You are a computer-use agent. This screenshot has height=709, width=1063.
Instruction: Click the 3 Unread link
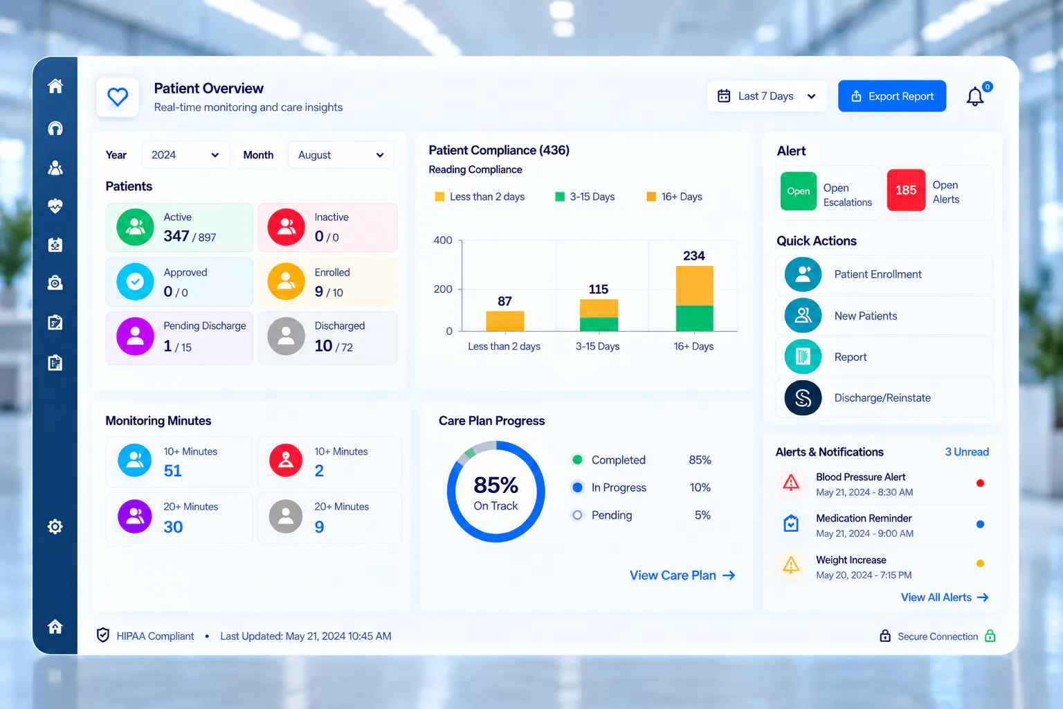[x=967, y=452]
